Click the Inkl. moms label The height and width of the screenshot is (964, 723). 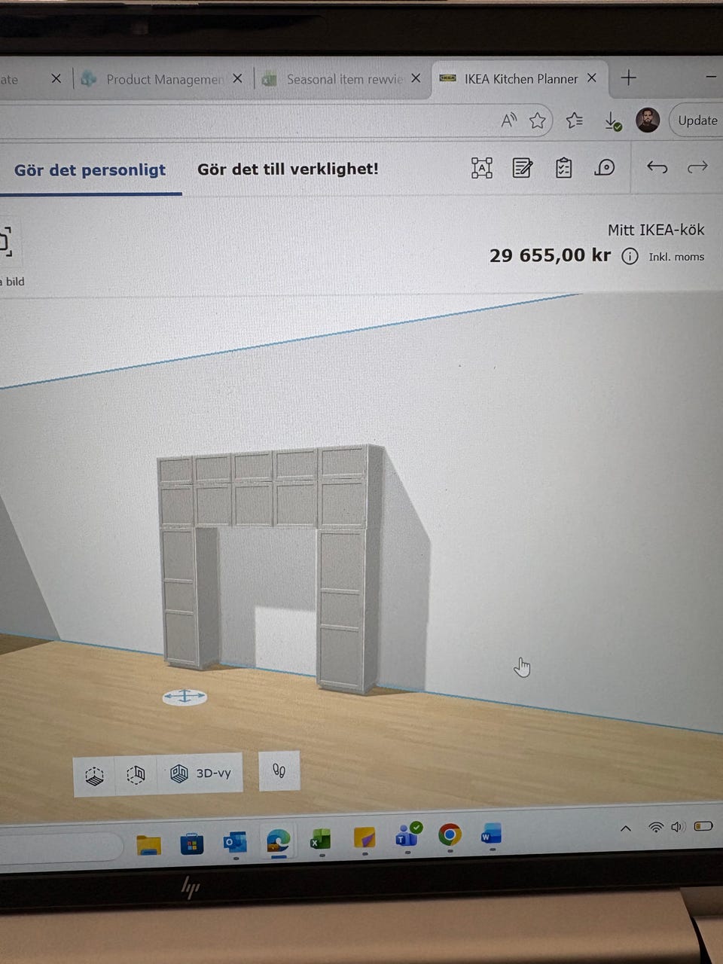676,257
